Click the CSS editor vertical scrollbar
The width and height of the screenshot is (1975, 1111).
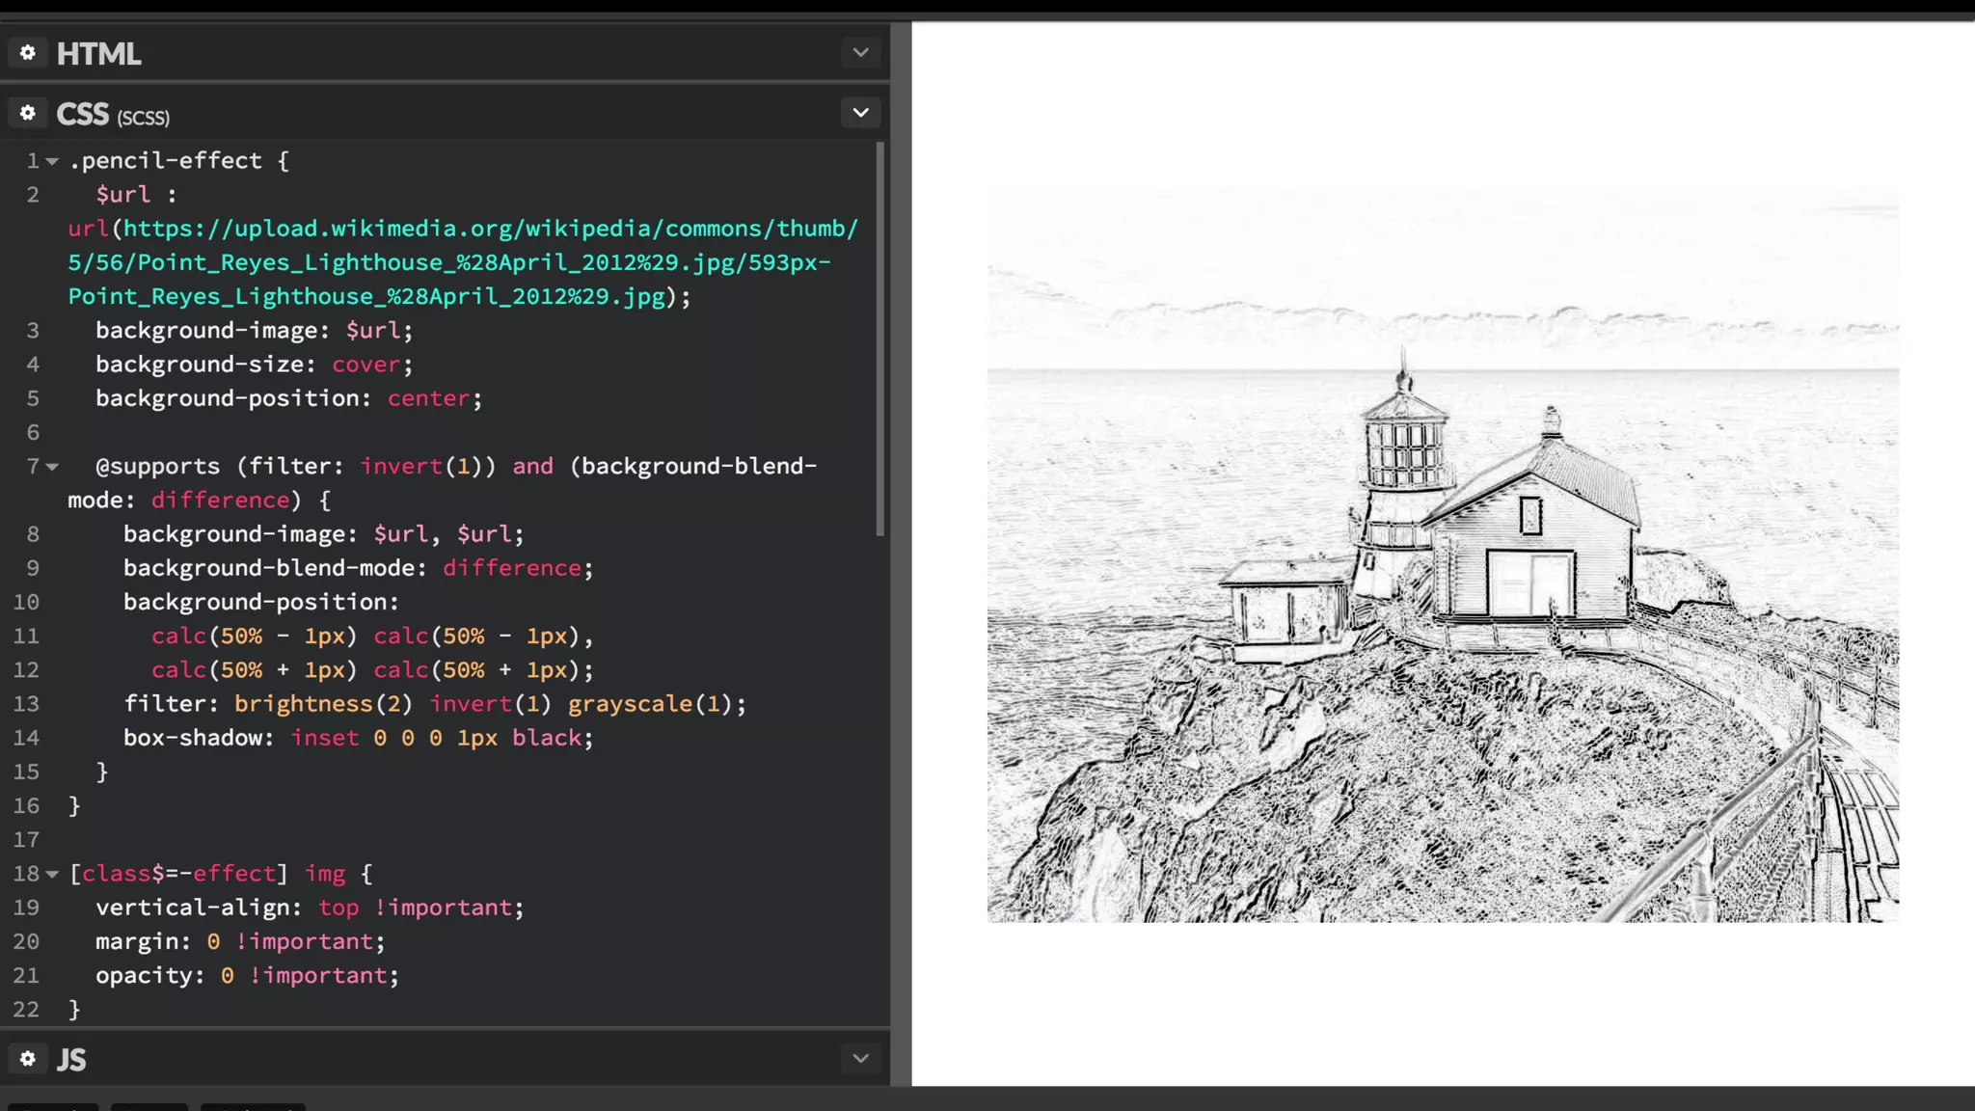pyautogui.click(x=879, y=338)
